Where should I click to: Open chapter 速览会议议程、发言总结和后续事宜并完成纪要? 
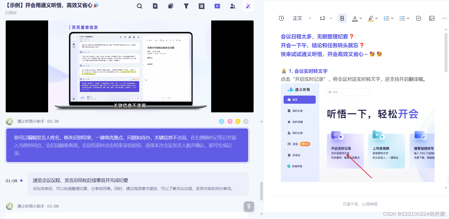pyautogui.click(x=80, y=180)
